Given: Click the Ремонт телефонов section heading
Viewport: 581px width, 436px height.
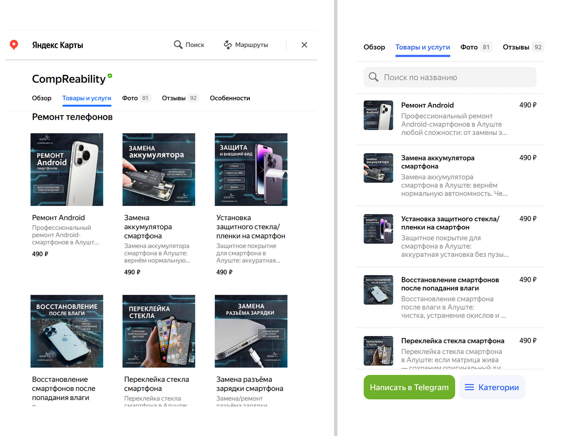Looking at the screenshot, I should (x=72, y=117).
